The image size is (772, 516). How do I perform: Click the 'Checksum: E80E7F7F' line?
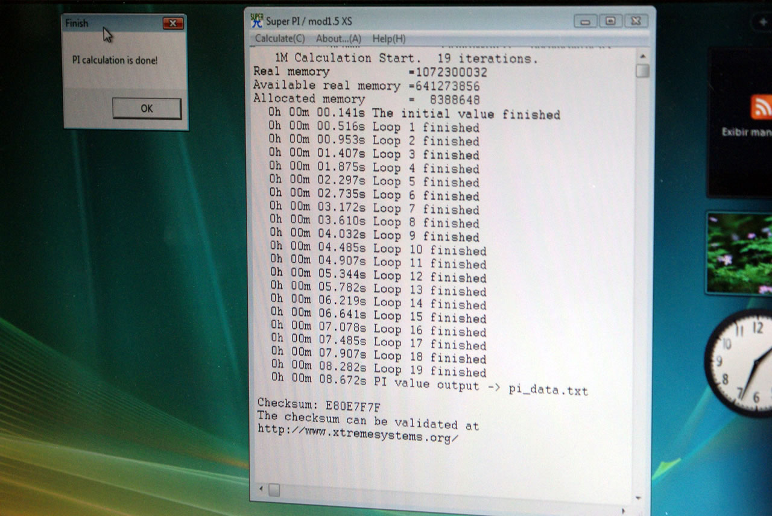pyautogui.click(x=319, y=404)
